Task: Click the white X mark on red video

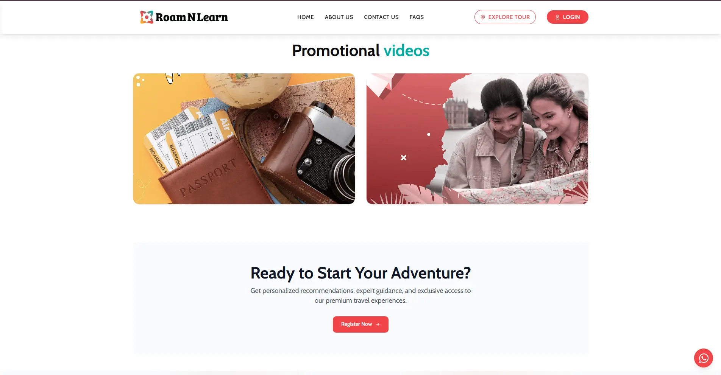Action: coord(404,158)
